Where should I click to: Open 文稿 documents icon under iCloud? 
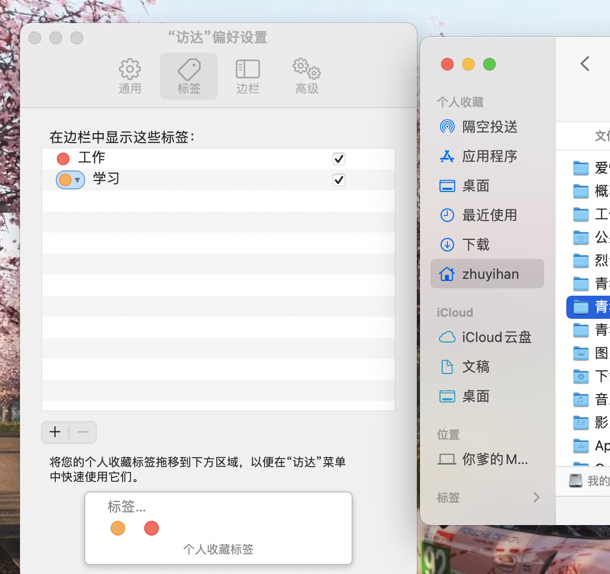(x=447, y=367)
